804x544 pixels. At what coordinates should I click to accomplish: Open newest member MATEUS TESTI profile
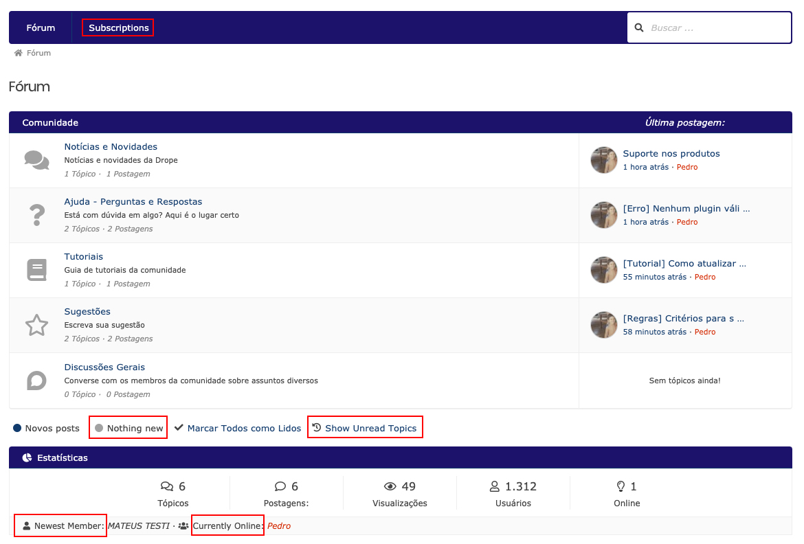139,526
